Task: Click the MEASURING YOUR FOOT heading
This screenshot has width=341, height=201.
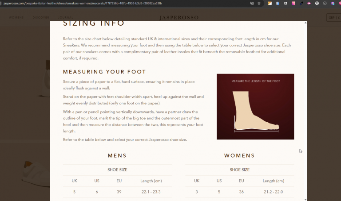Action: point(104,72)
